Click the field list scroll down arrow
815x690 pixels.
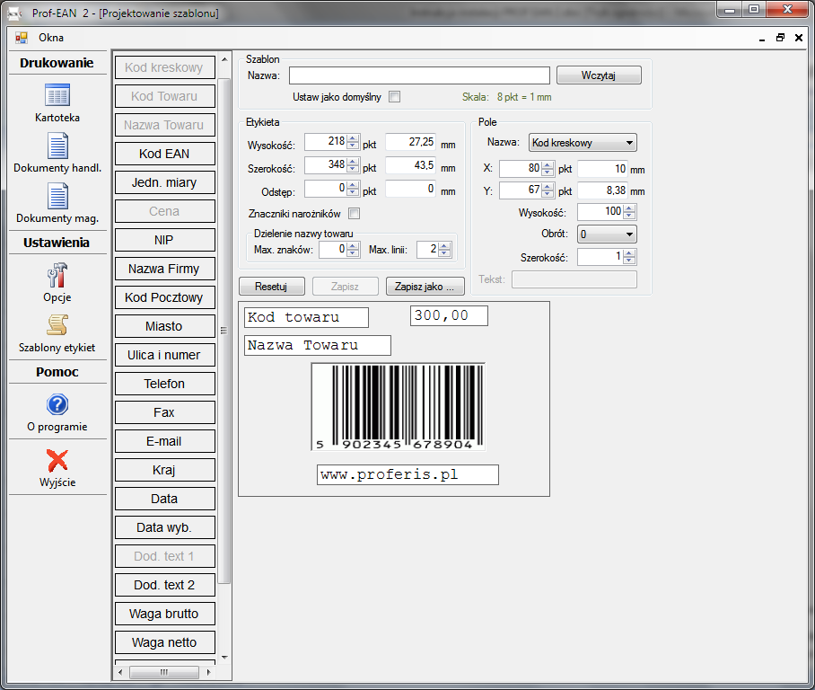224,658
